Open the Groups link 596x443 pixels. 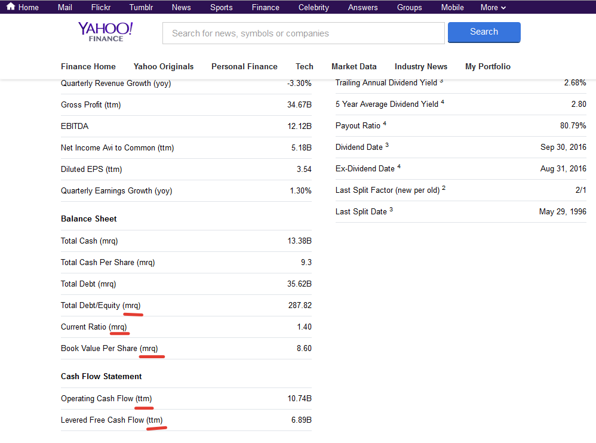409,7
